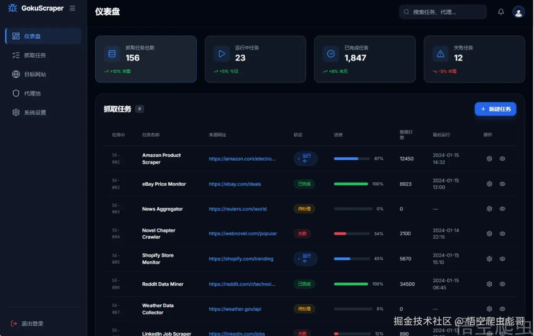This screenshot has height=336, width=534.
Task: Click the GokuScraper bug logo icon
Action: tap(12, 8)
